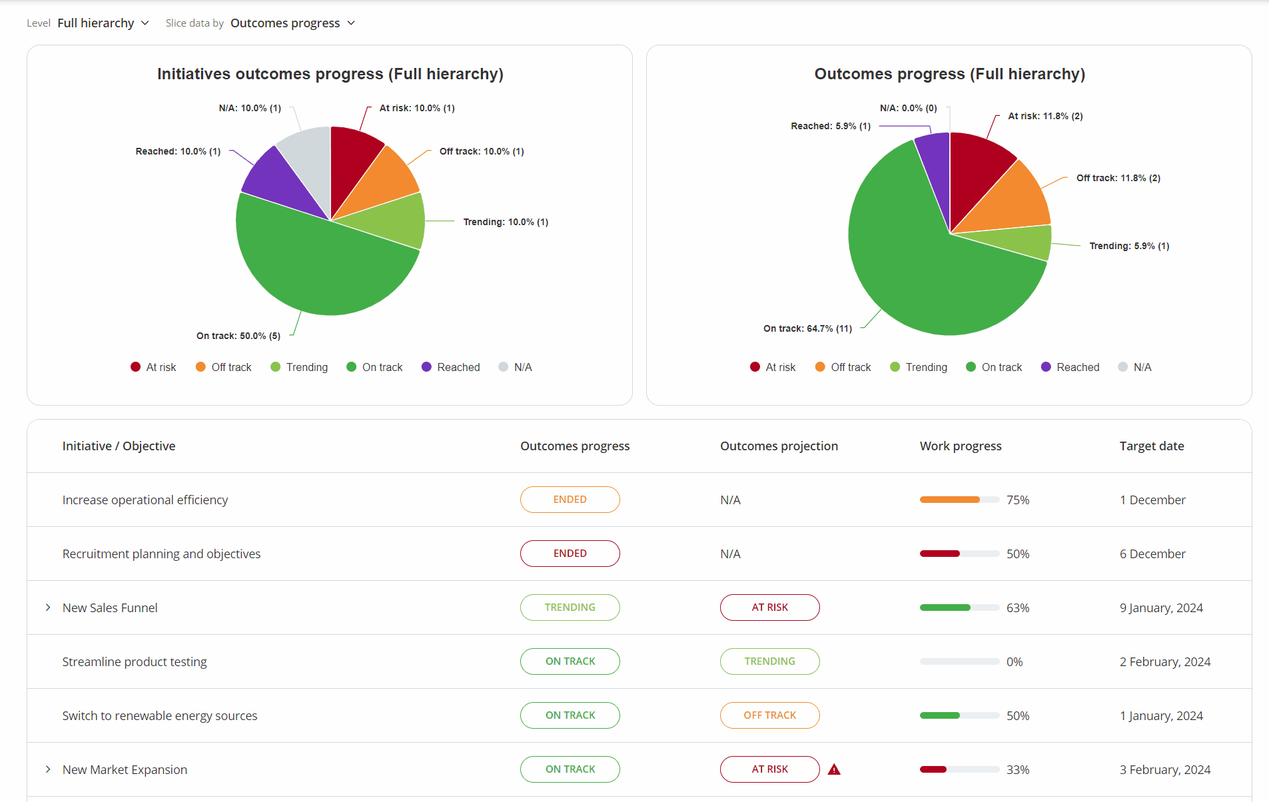Click the "Target date" column header
The width and height of the screenshot is (1269, 802).
click(1152, 446)
